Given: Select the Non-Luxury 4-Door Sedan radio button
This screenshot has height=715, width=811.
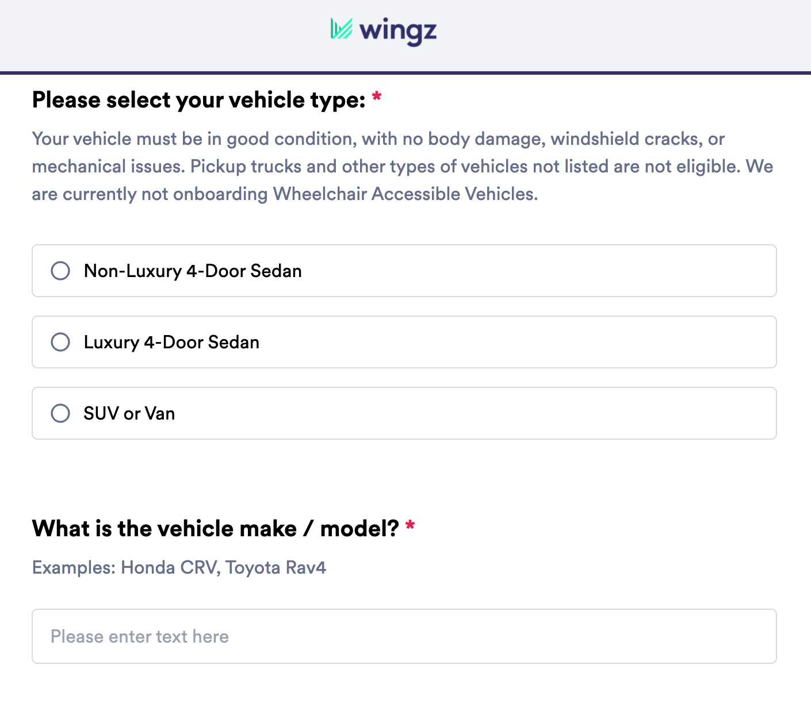Looking at the screenshot, I should click(x=60, y=271).
